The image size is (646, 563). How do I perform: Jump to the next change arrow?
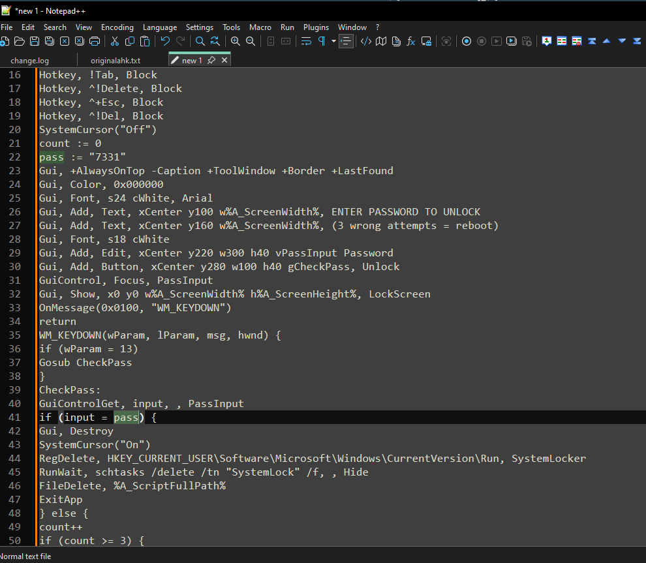coord(622,41)
